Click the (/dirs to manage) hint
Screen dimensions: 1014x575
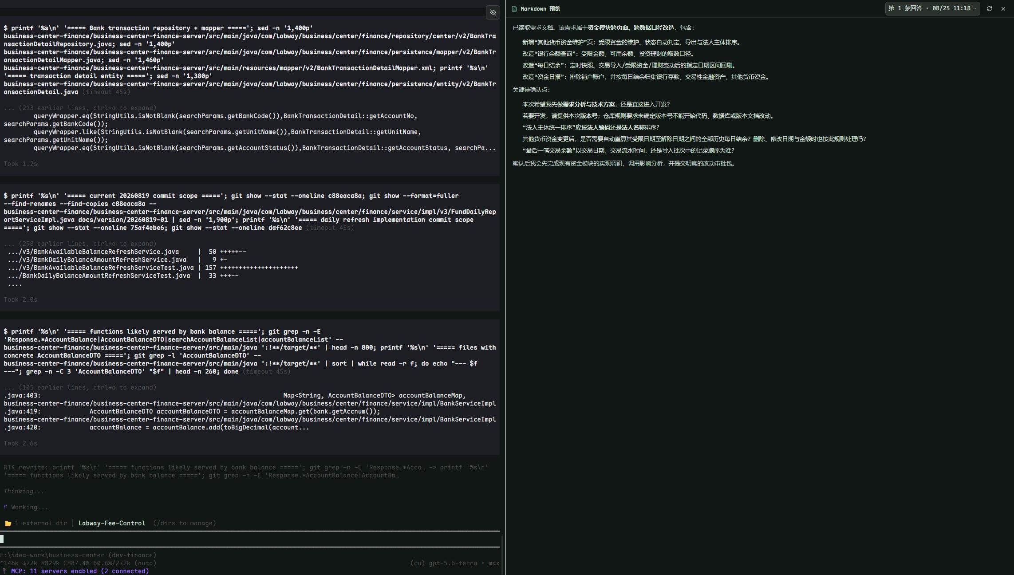point(185,523)
